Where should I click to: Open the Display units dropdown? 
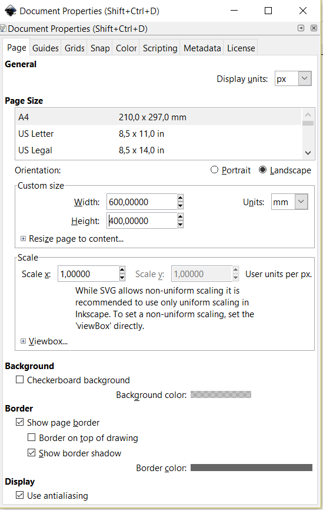pos(293,79)
